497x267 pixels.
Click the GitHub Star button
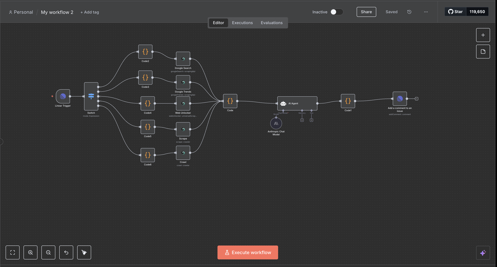[455, 12]
